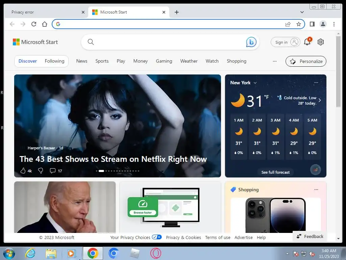Open the Browse faster promo card

click(170, 207)
